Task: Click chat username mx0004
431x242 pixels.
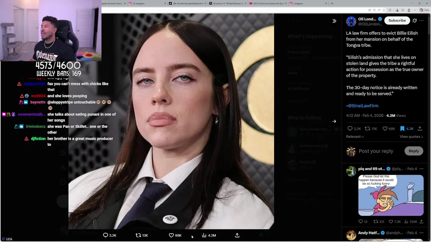Action: coord(38,96)
